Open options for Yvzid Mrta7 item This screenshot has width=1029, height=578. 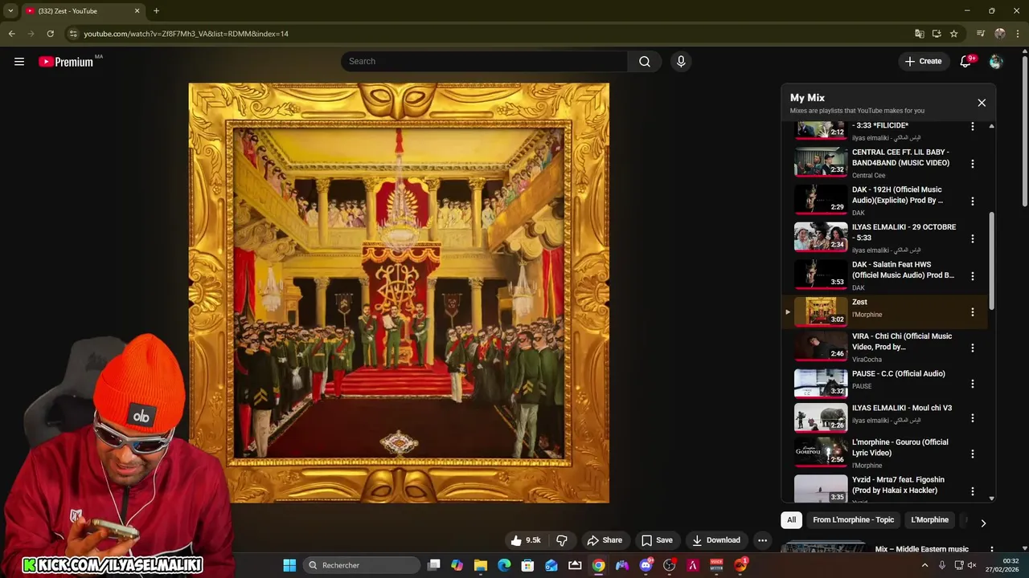(x=972, y=491)
